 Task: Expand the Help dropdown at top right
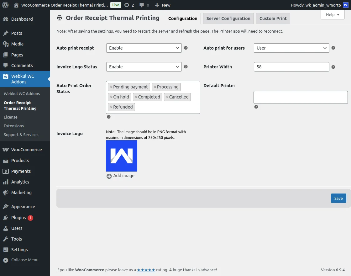(332, 14)
